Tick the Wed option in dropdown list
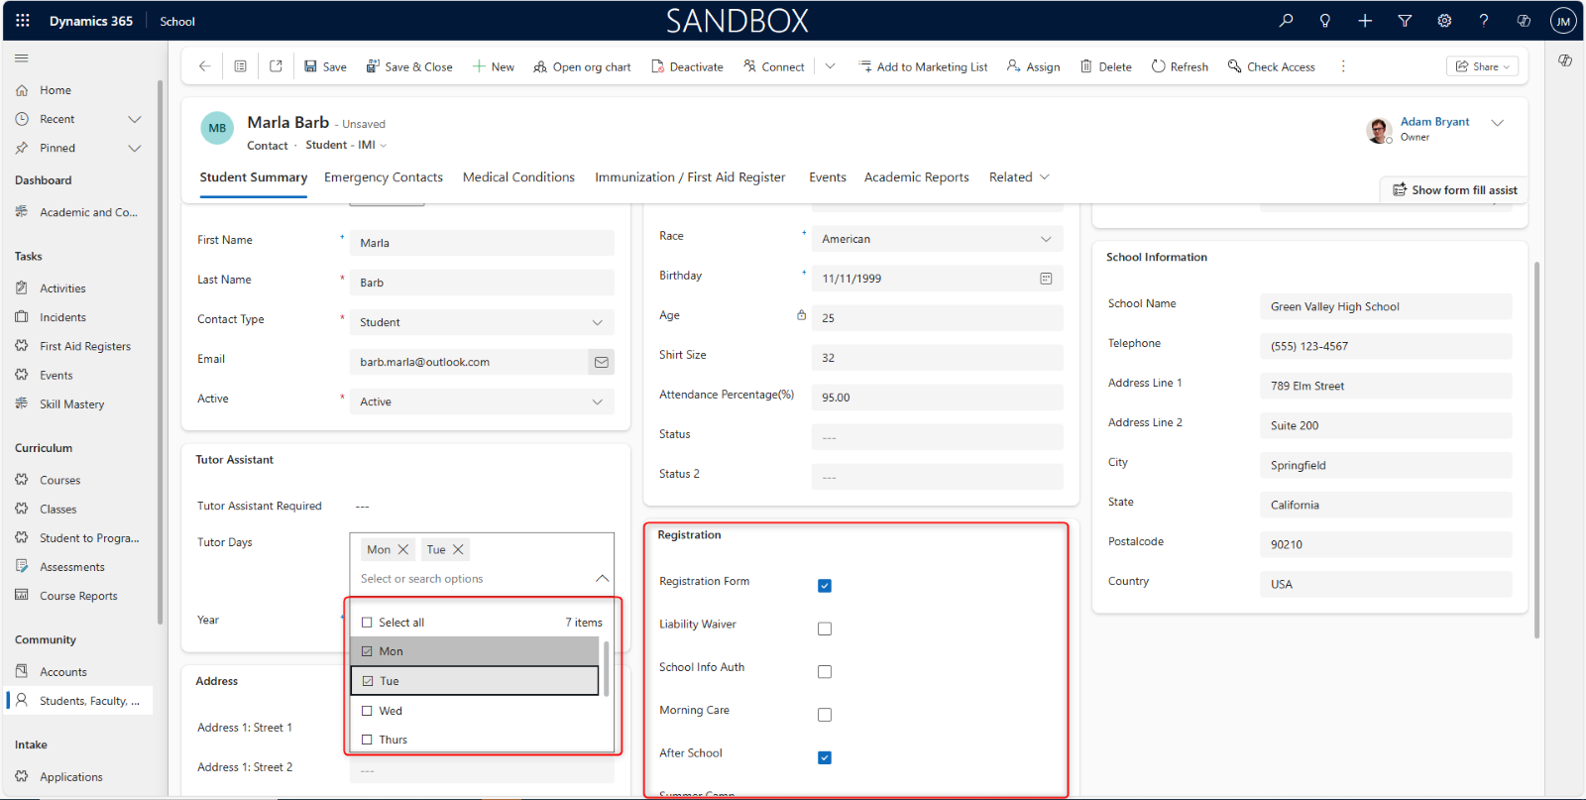The height and width of the screenshot is (800, 1586). (368, 711)
